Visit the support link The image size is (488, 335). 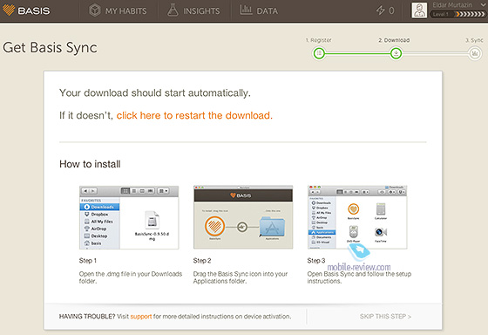(141, 317)
